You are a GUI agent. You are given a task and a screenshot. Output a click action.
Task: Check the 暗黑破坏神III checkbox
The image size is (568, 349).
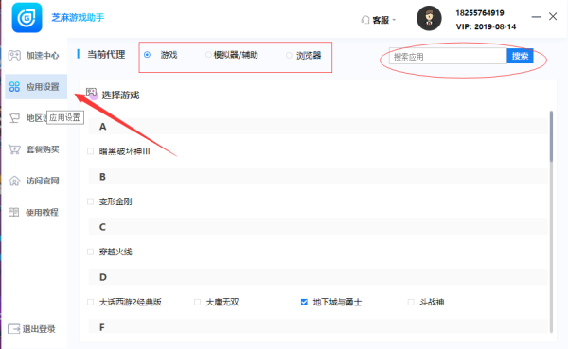pyautogui.click(x=91, y=151)
